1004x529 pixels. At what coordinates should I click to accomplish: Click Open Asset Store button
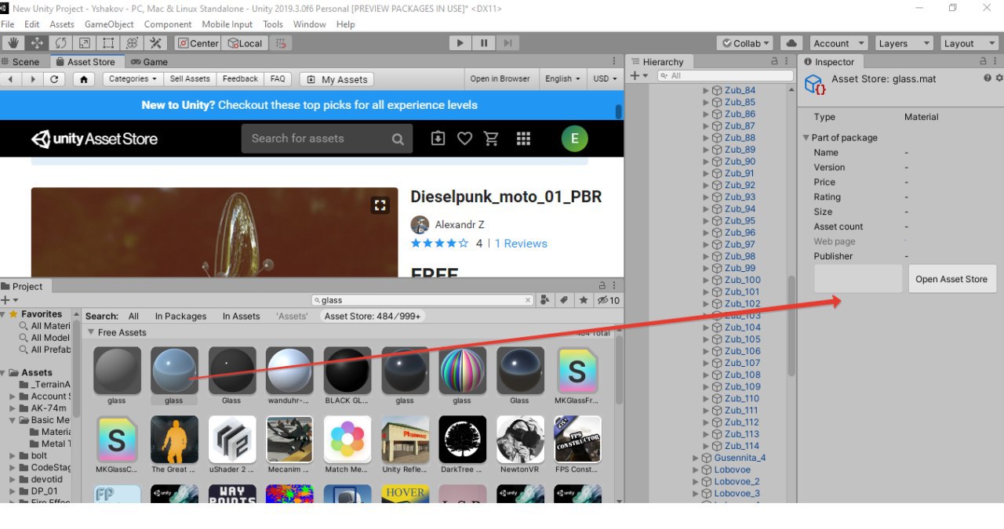951,279
